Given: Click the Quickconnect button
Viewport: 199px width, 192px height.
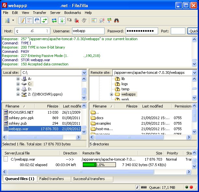Looking at the screenshot, I should (193, 31).
